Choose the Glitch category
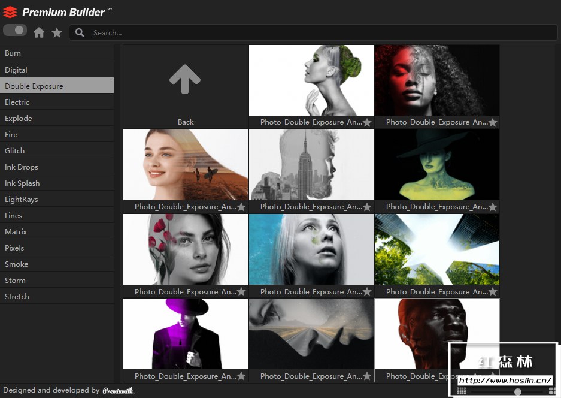The image size is (561, 398). click(57, 151)
